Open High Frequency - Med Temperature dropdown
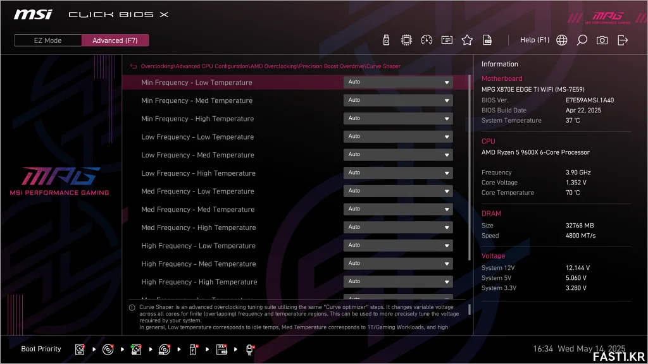 (x=398, y=264)
